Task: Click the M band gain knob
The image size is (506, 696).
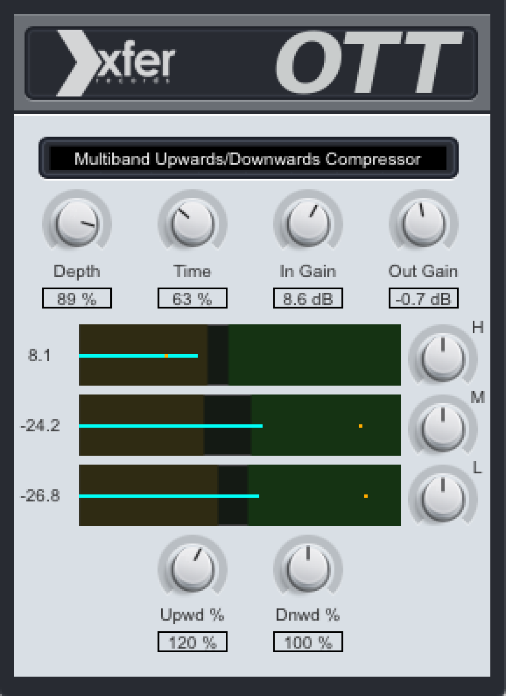Action: 443,428
